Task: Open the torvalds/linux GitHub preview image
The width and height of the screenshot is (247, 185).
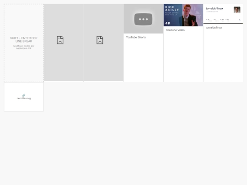Action: [x=223, y=14]
